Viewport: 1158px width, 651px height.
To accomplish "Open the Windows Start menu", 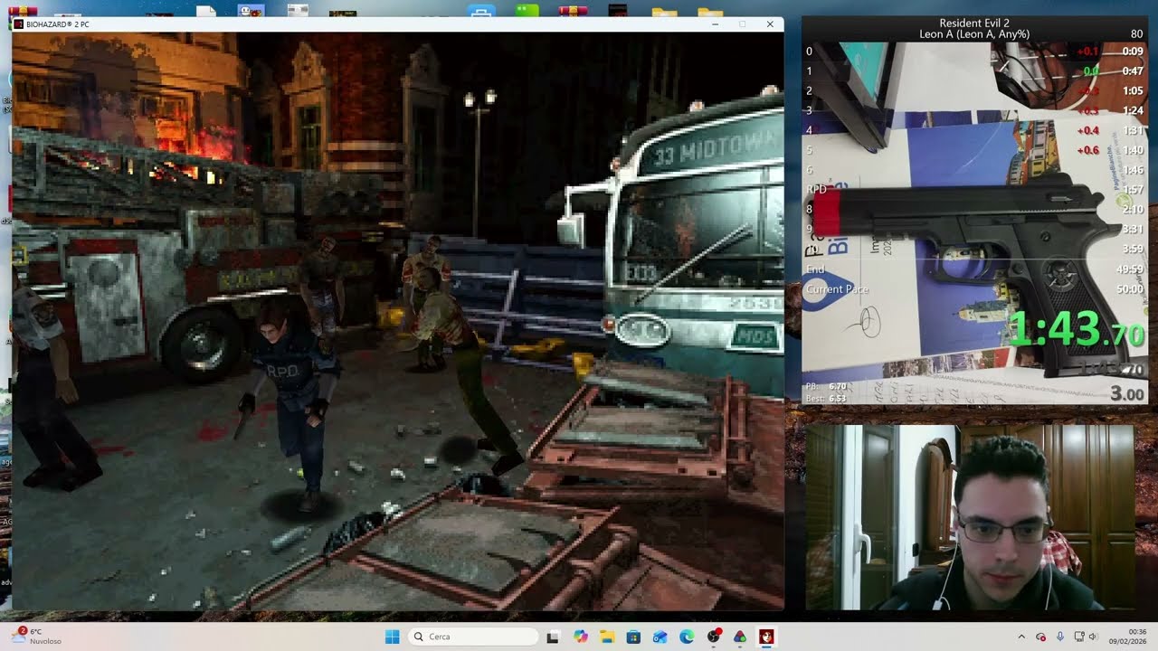I will [x=392, y=637].
